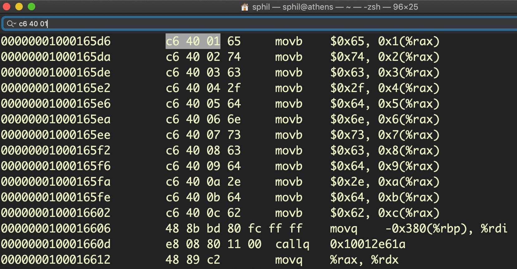Minimize the window using the yellow button
The image size is (517, 269).
tap(19, 7)
